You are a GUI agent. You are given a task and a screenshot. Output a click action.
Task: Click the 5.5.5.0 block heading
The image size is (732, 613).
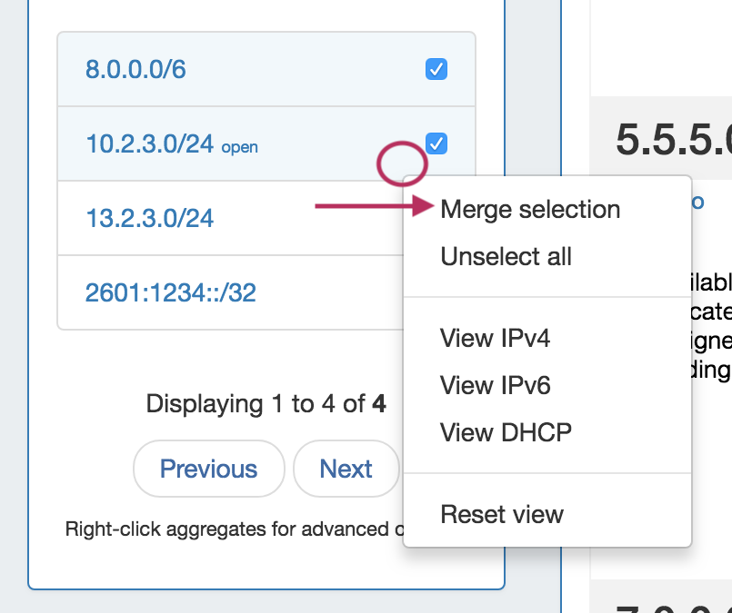point(673,140)
